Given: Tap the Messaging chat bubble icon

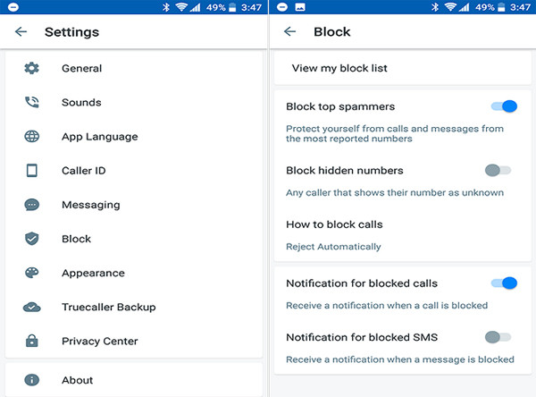Looking at the screenshot, I should point(32,205).
